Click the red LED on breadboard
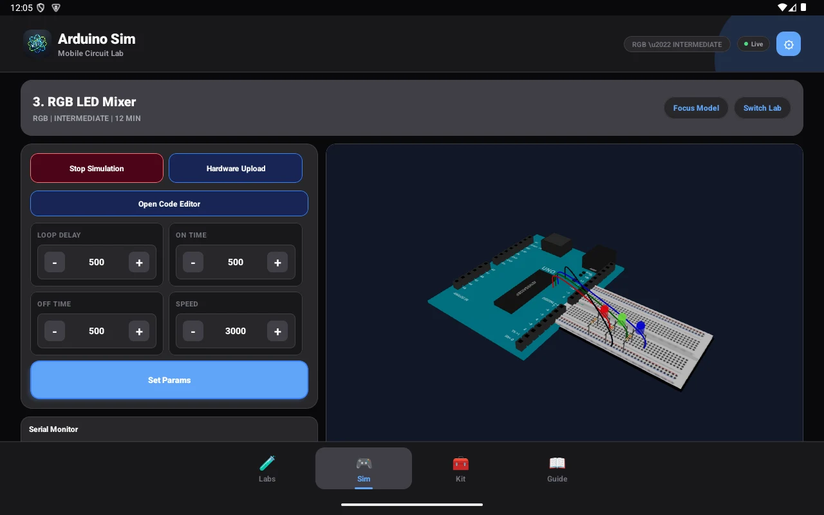Screen dimensions: 824x515 point(604,311)
